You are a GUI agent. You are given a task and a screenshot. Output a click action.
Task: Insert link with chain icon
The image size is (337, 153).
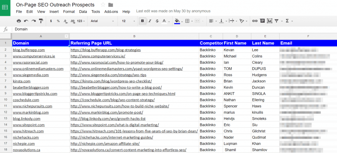click(255, 21)
